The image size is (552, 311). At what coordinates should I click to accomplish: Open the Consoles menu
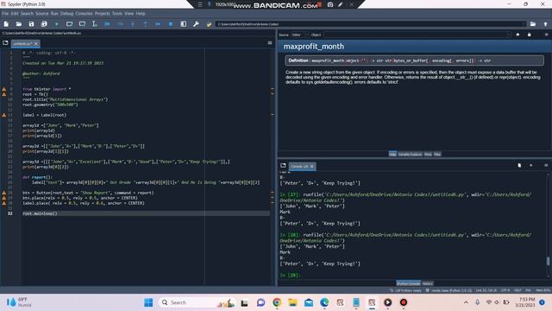click(84, 14)
